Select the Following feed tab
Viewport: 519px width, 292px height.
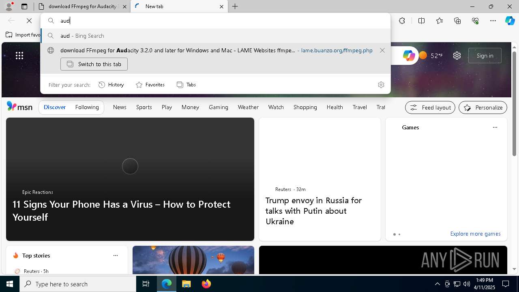pos(87,107)
